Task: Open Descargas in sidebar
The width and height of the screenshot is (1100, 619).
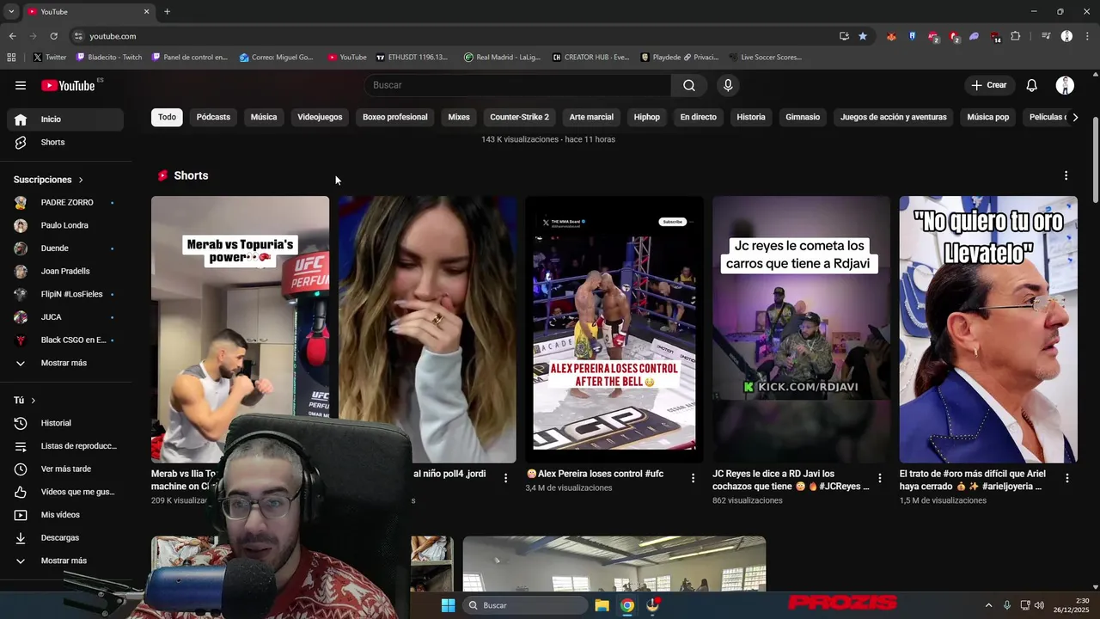Action: [x=65, y=537]
